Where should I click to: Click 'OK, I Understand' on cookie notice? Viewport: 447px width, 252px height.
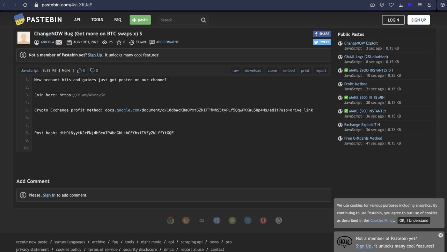414,220
